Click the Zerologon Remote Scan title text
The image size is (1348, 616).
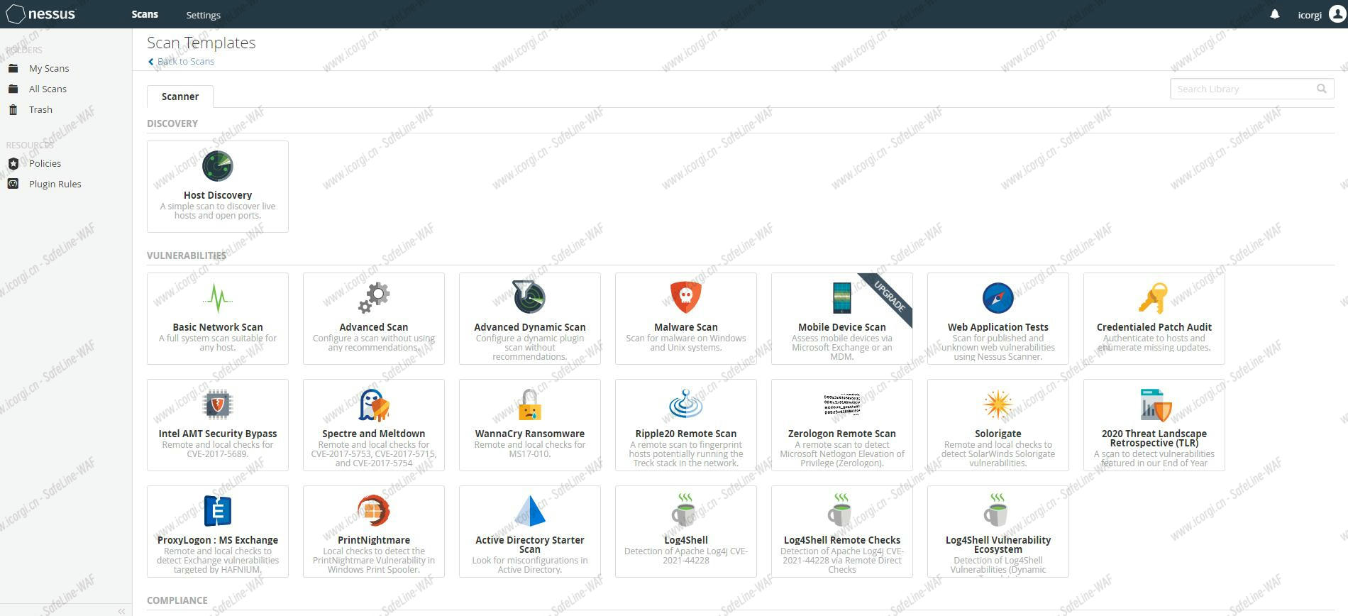(842, 434)
